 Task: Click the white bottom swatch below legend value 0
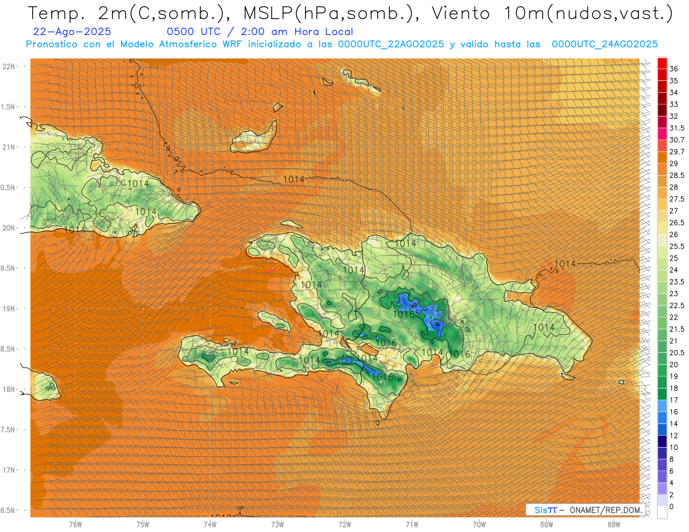(x=662, y=512)
